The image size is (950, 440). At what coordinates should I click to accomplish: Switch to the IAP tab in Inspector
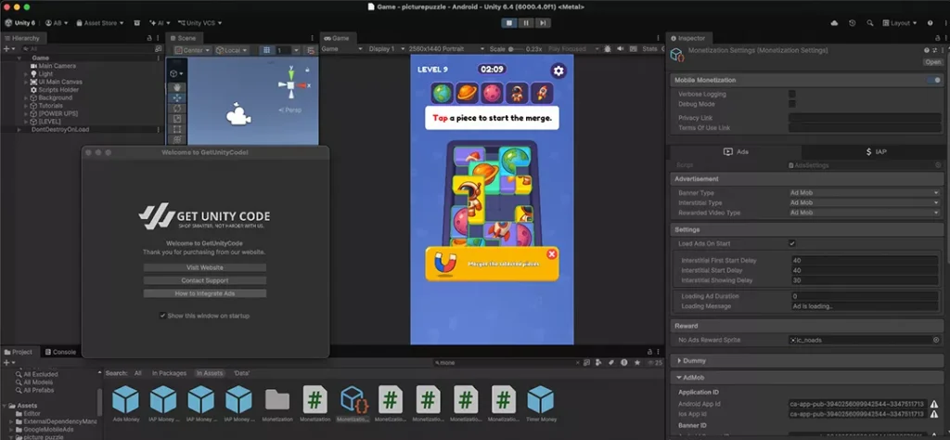(876, 152)
